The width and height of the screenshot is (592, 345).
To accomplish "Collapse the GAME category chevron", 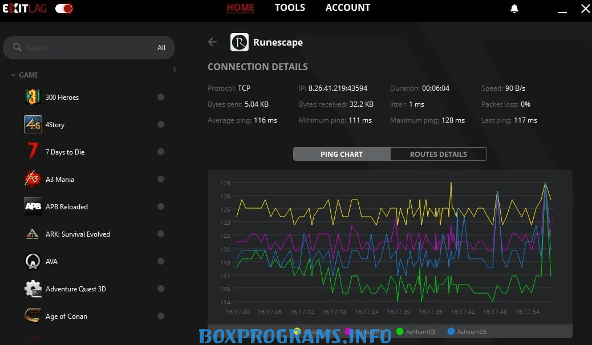I will (13, 75).
